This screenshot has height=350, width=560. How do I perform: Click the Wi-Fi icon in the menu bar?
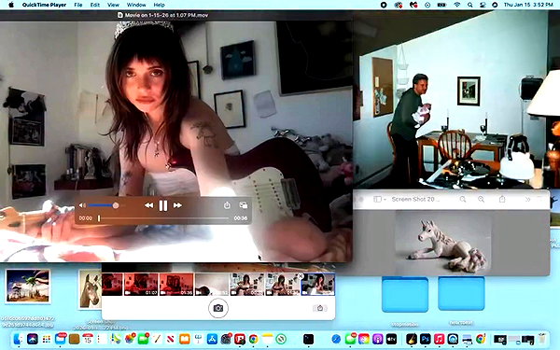pos(456,5)
